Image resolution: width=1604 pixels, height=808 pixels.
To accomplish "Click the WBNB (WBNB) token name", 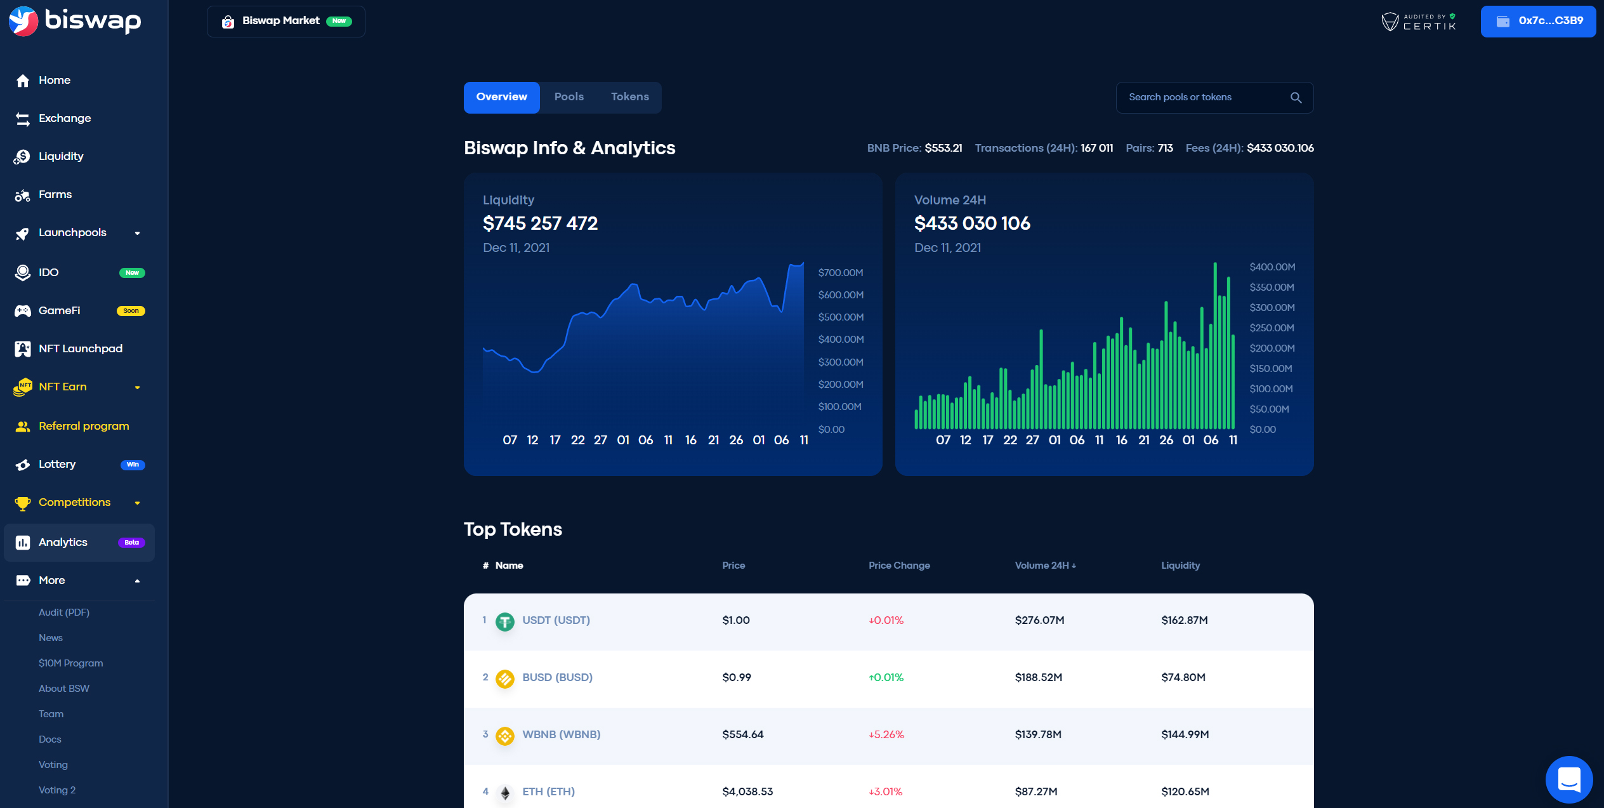I will coord(561,734).
